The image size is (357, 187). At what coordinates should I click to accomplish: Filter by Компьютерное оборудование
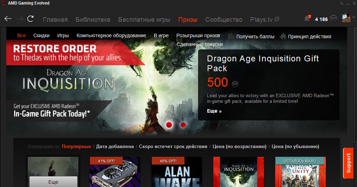(x=111, y=35)
